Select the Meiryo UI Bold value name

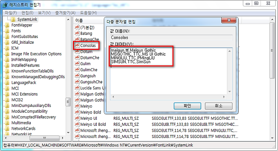[x=93, y=124]
